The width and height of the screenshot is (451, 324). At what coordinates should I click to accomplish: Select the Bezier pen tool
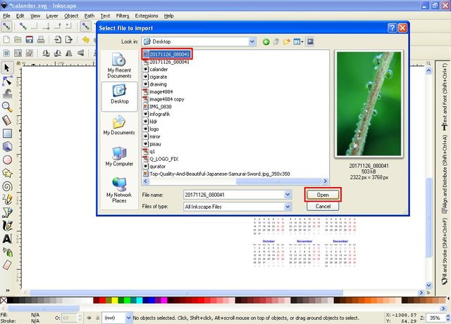(7, 212)
